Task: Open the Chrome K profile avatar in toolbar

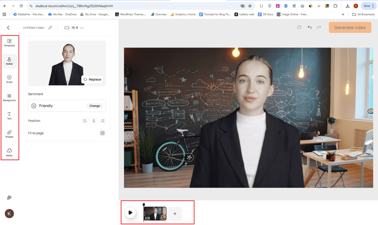Action: point(356,6)
